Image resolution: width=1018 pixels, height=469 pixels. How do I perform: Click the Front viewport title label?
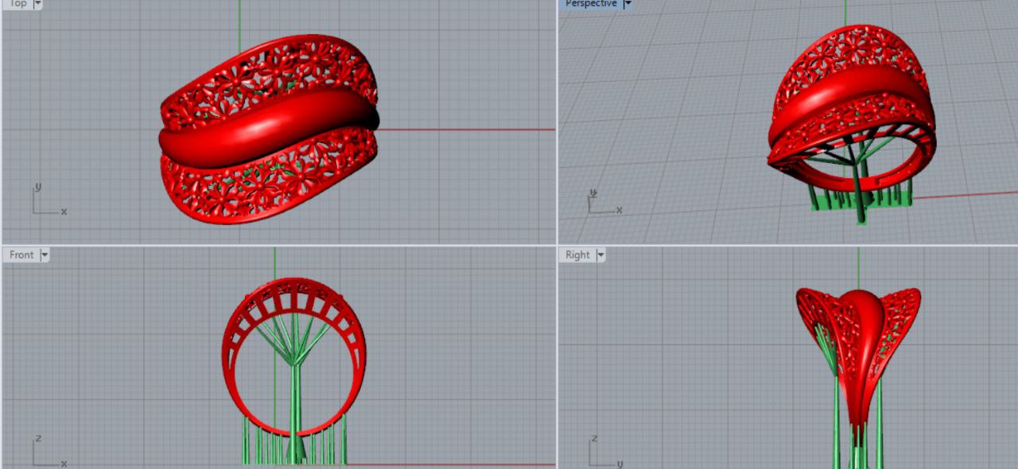21,255
